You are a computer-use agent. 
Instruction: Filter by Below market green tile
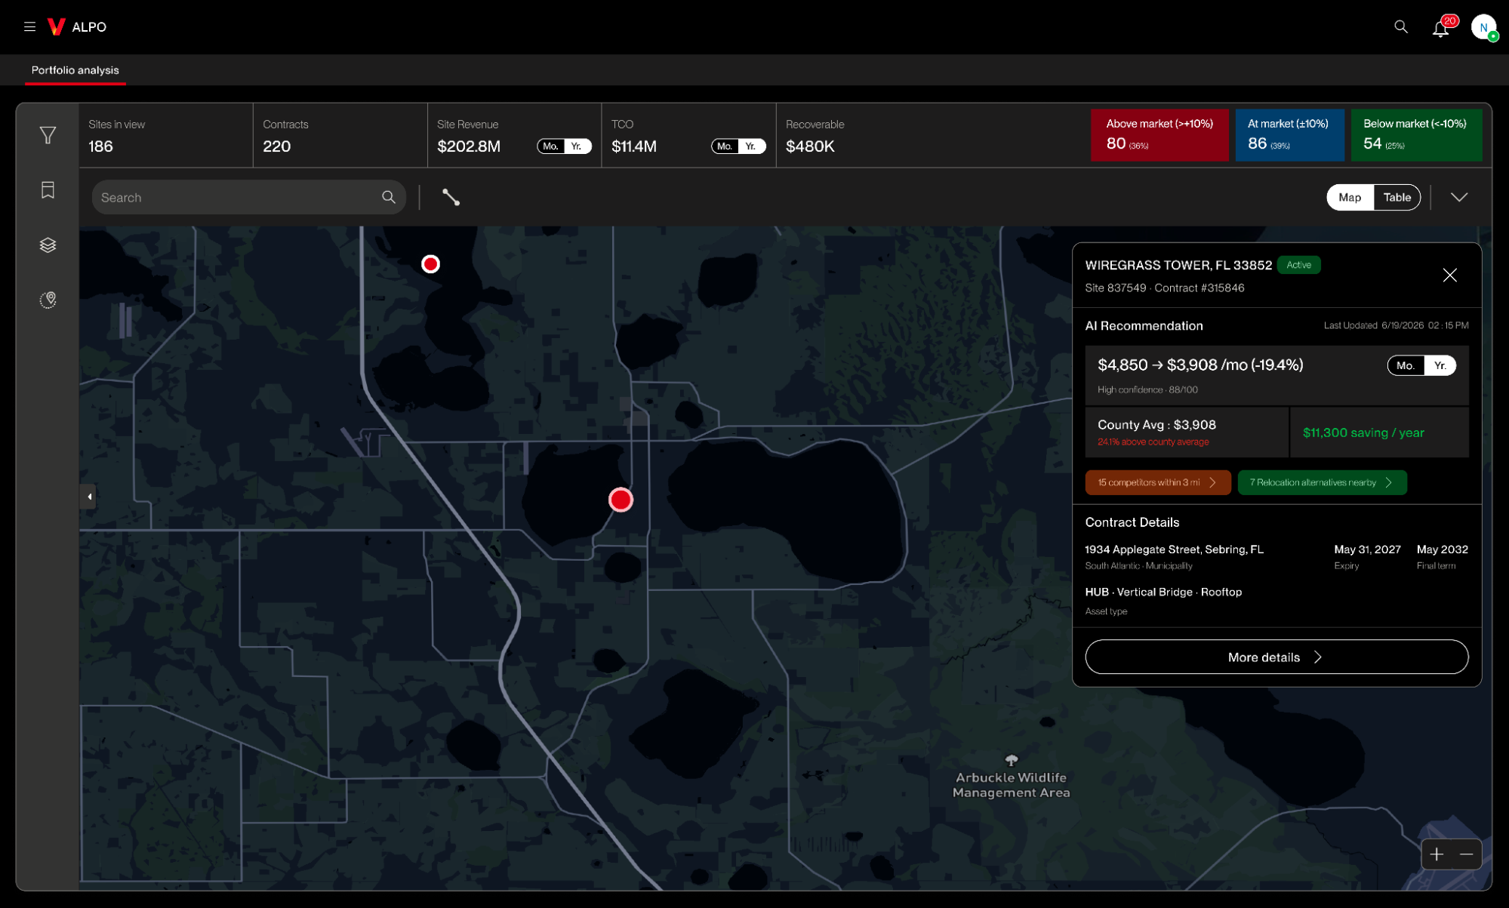coord(1416,134)
